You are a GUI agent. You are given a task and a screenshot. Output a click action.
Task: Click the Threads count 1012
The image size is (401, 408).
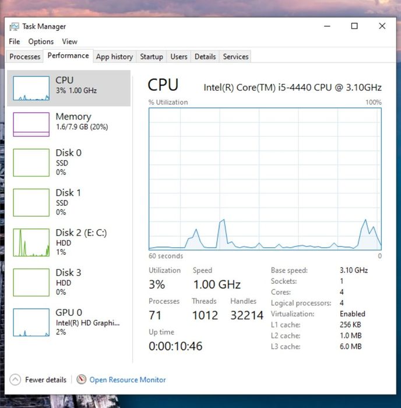click(x=205, y=315)
